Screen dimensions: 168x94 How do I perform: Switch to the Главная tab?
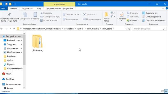[x=13, y=9]
